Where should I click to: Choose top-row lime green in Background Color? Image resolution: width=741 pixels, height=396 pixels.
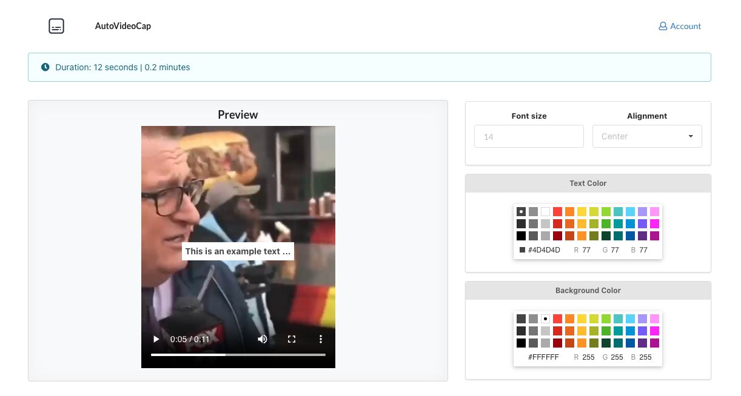(606, 318)
